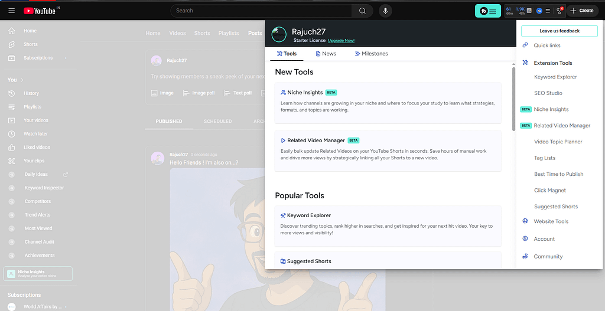The height and width of the screenshot is (311, 605).
Task: Click the Create button
Action: click(x=582, y=11)
